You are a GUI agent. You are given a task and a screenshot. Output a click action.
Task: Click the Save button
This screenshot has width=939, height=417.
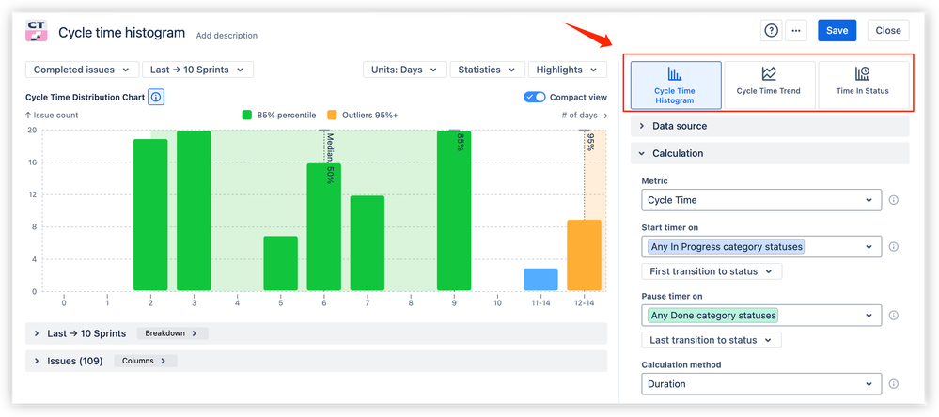(837, 30)
